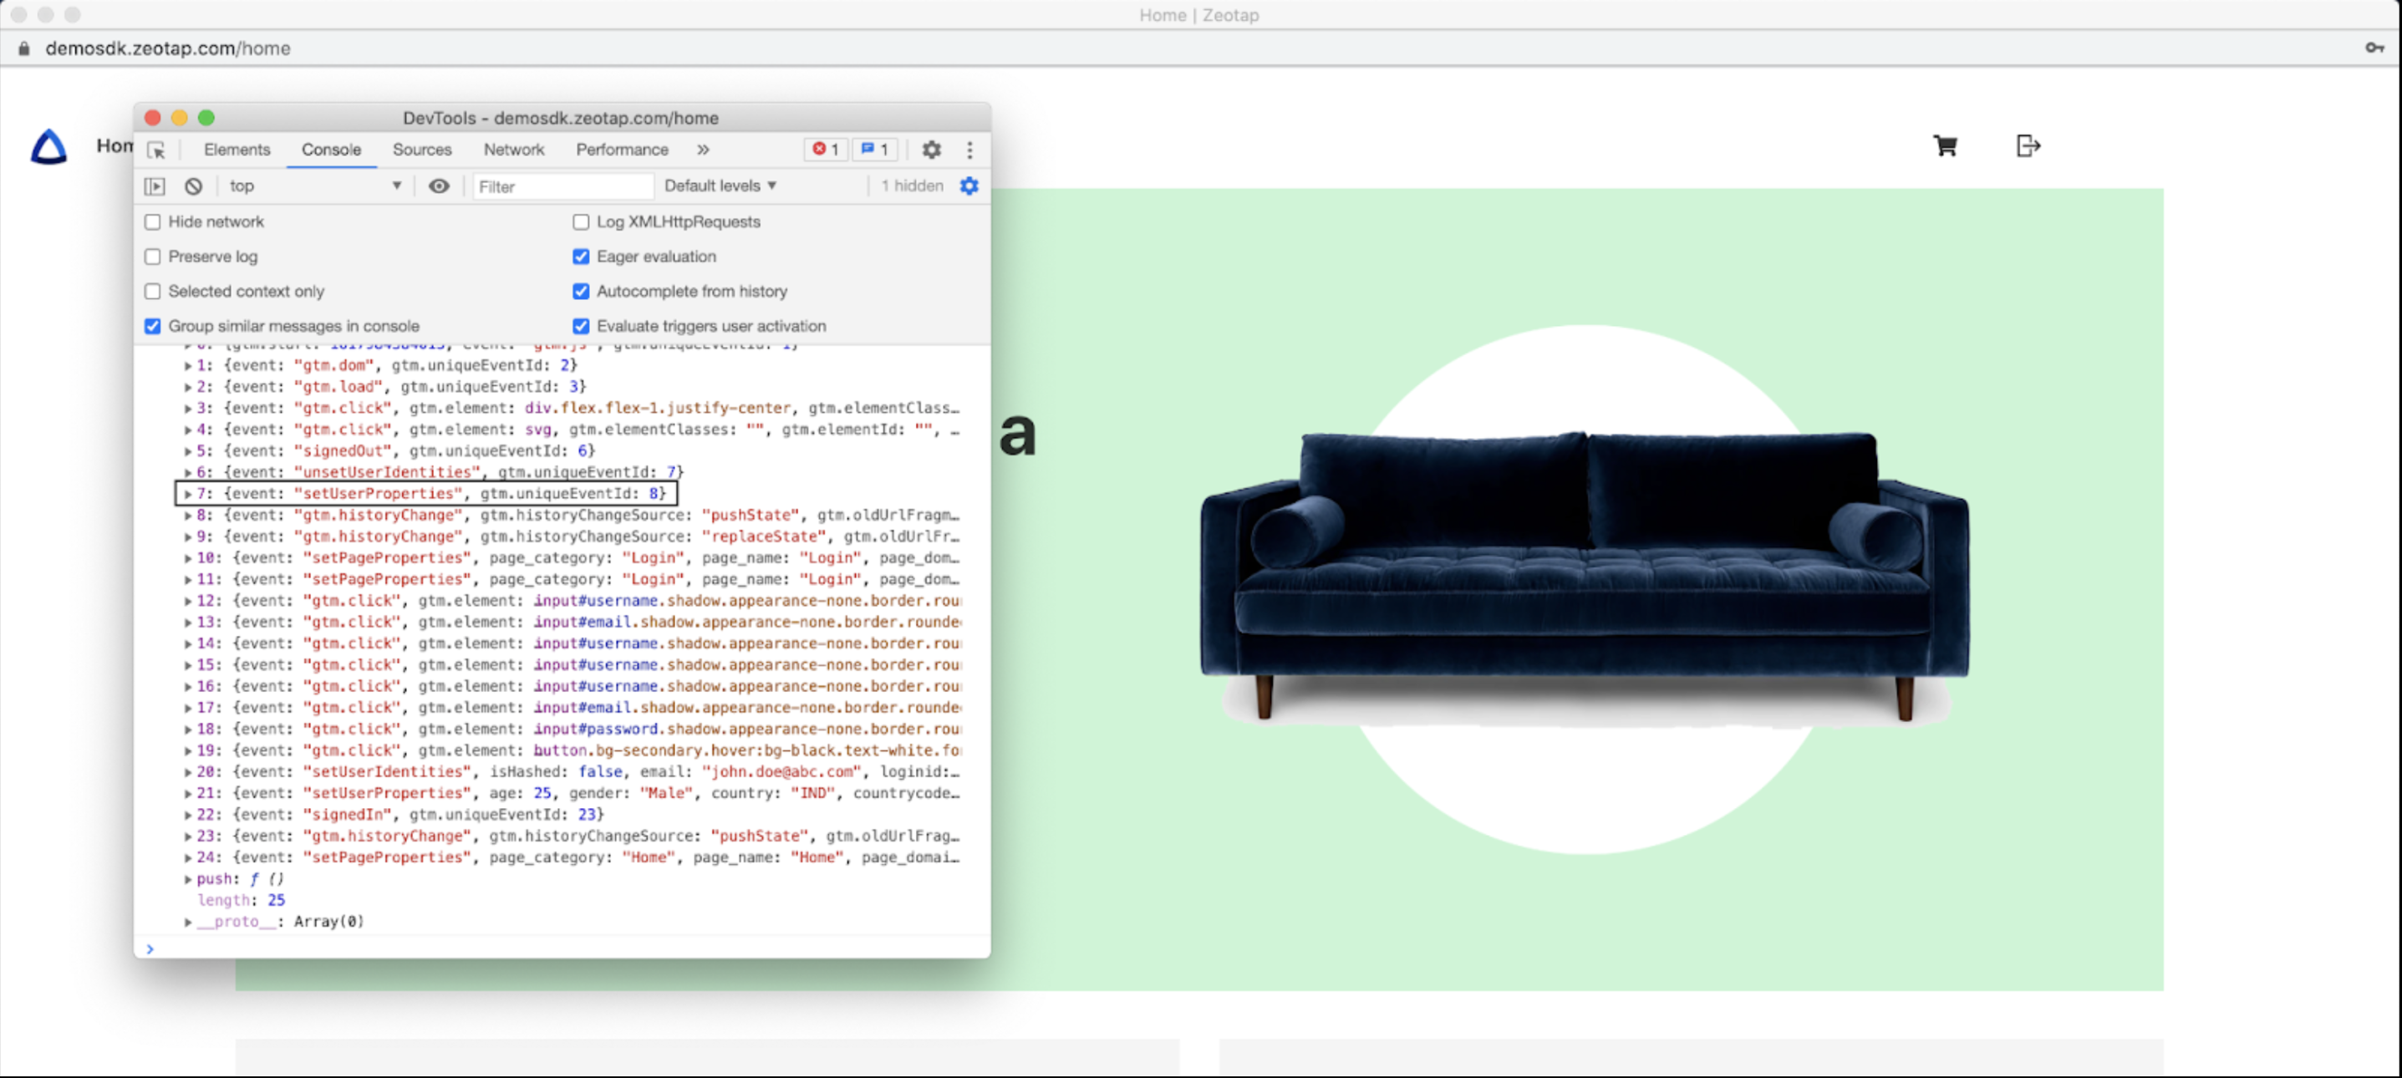
Task: Check the Hide network checkbox
Action: [153, 222]
